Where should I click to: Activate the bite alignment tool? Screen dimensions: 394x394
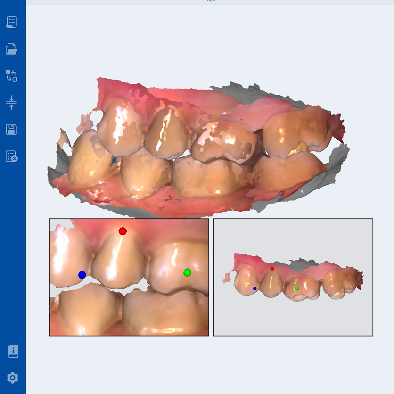coord(12,103)
